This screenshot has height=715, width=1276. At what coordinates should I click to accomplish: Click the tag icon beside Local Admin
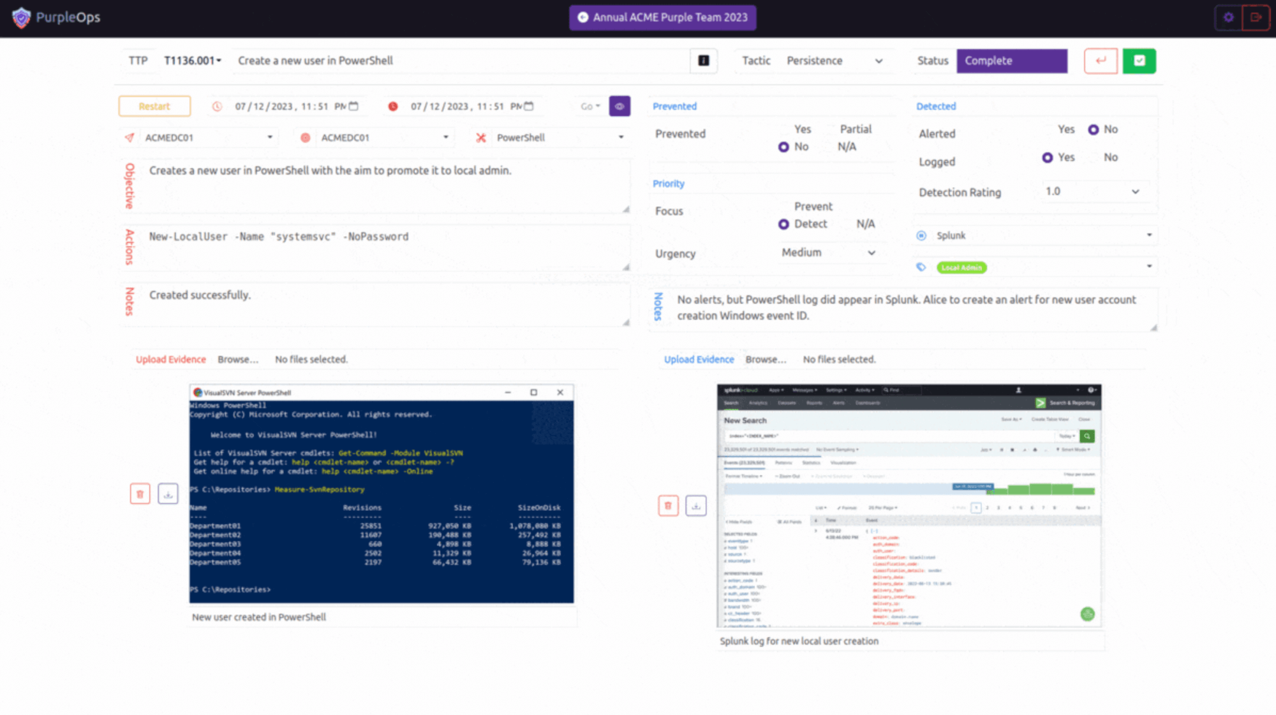tap(921, 267)
